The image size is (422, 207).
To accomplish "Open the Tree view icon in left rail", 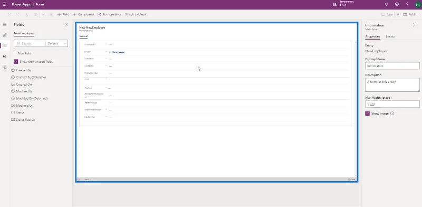I will 5,57.
